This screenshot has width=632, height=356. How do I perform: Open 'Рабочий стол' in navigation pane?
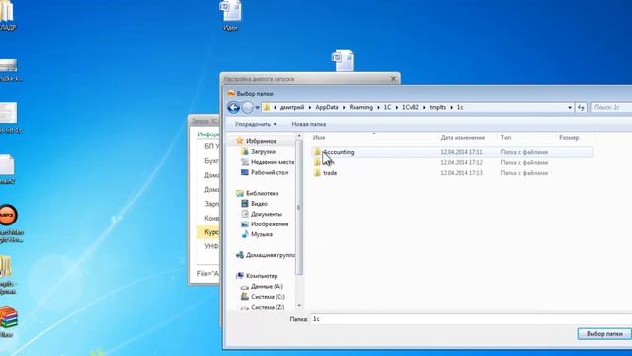click(x=270, y=172)
